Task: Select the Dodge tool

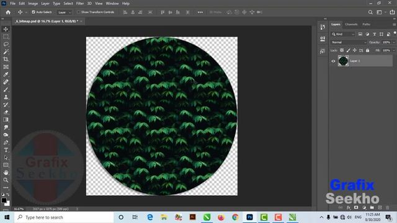Action: click(x=6, y=135)
